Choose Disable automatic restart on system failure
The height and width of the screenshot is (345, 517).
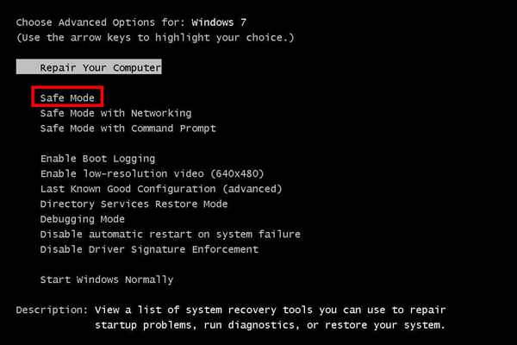[x=170, y=235]
